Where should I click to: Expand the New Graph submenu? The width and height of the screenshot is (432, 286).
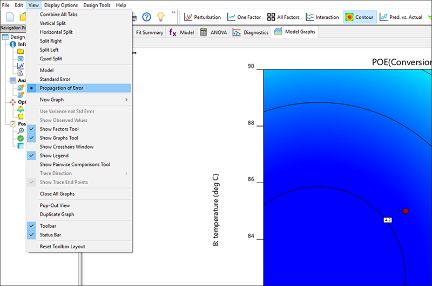tap(52, 100)
